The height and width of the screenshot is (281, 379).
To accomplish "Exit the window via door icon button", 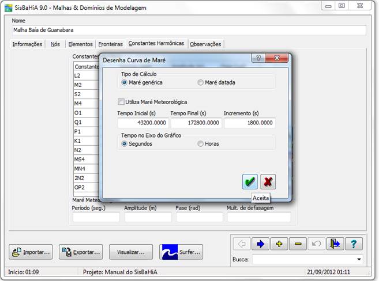I will (335, 244).
